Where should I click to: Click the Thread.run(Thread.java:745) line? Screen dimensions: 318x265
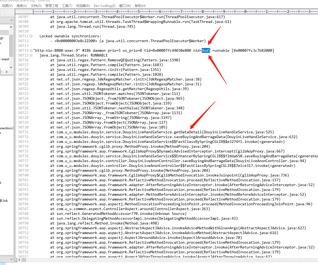point(93,27)
